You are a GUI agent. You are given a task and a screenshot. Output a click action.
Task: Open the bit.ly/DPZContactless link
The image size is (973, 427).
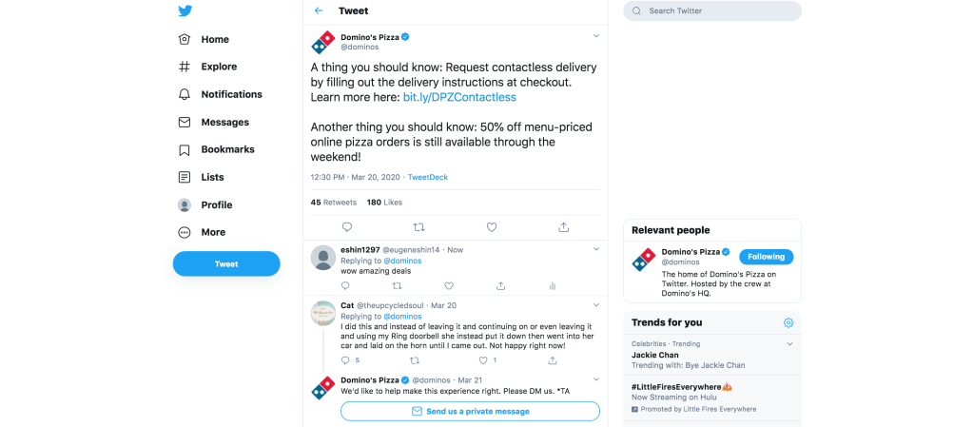[459, 97]
